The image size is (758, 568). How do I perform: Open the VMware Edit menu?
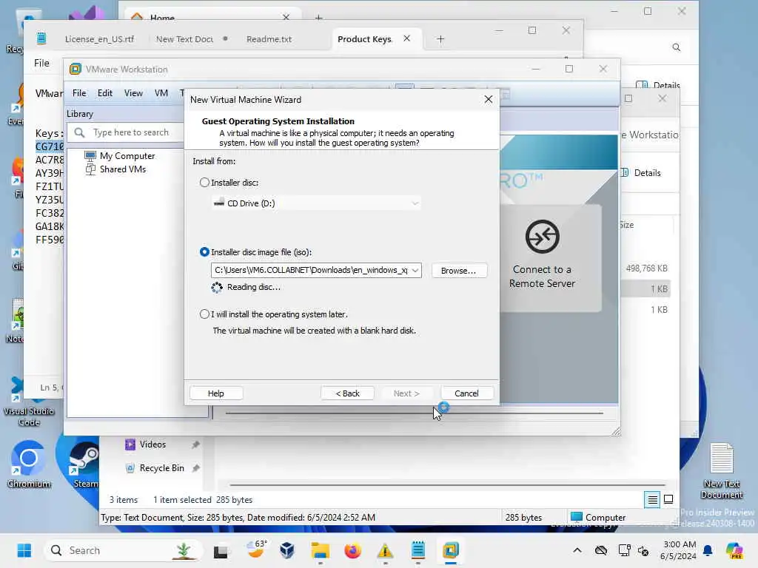coord(105,93)
